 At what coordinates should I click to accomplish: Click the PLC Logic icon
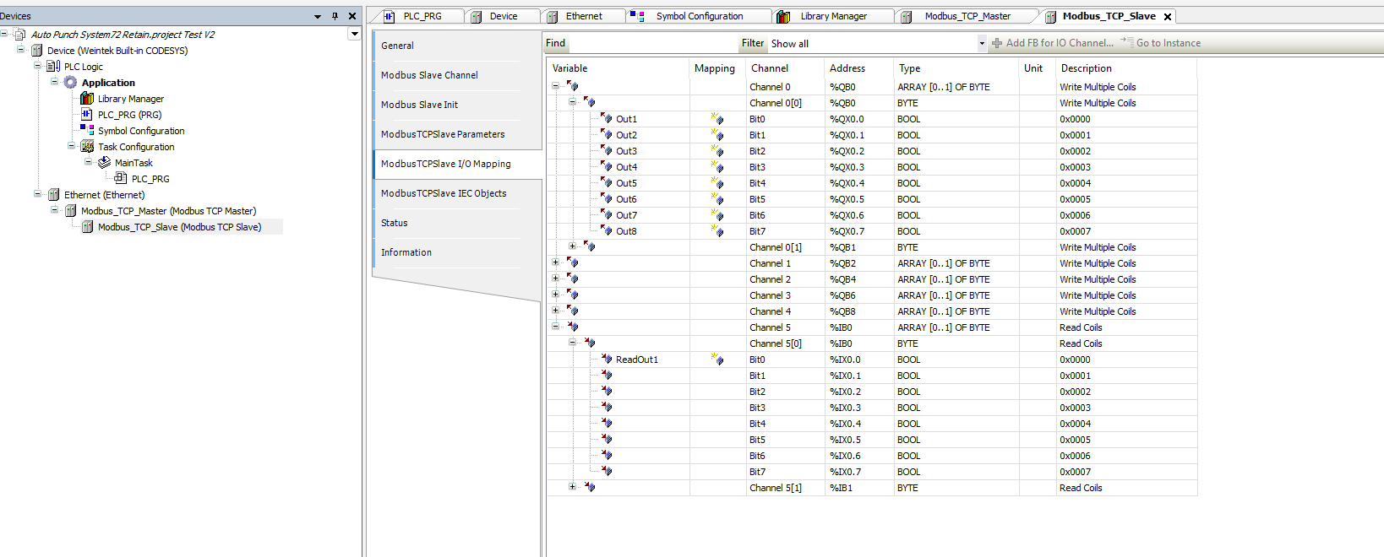click(54, 67)
